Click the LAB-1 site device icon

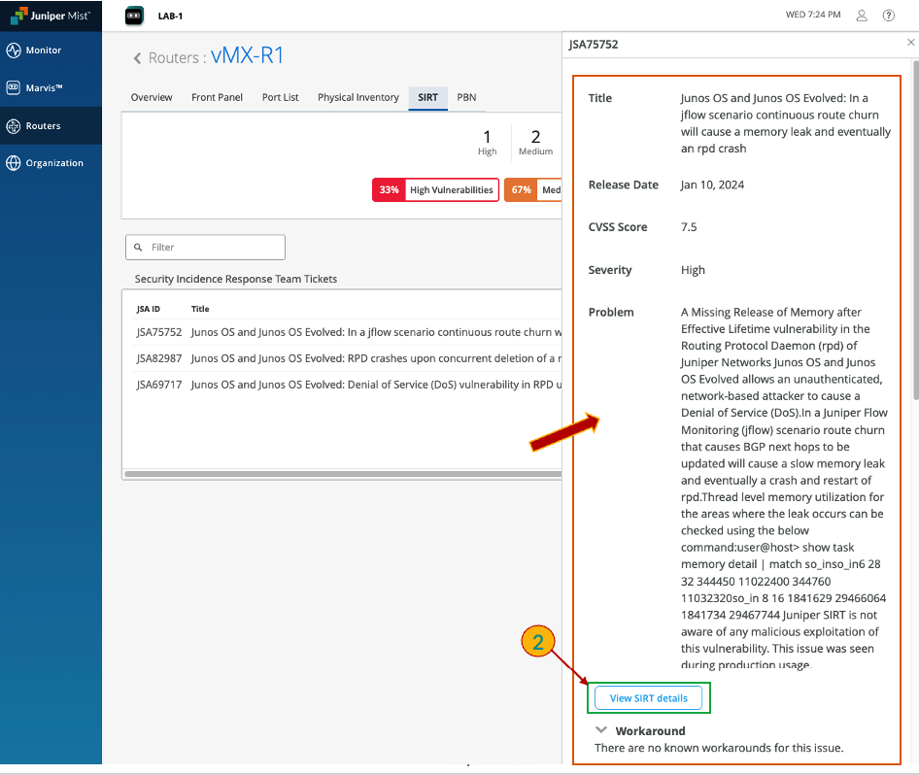click(x=135, y=16)
